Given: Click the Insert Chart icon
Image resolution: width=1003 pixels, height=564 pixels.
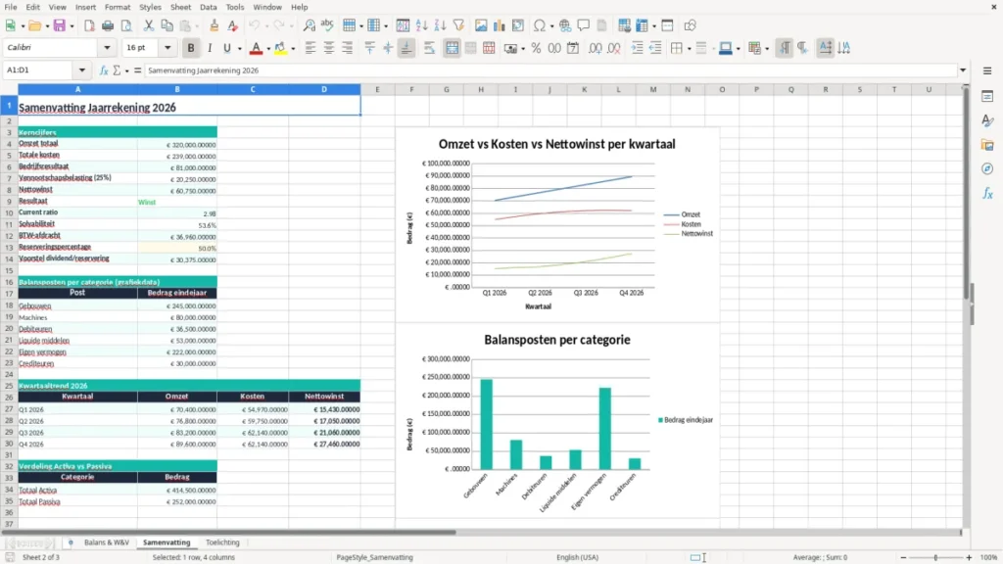Looking at the screenshot, I should [500, 25].
